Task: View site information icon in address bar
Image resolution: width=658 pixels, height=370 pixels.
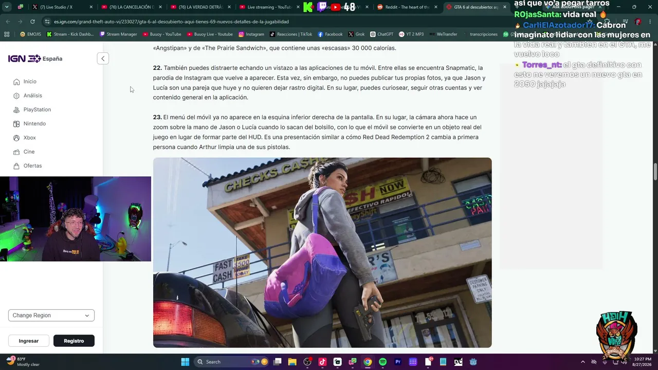Action: (x=47, y=22)
